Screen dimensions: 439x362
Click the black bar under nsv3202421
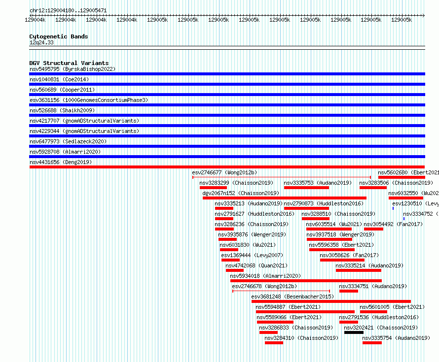point(354,332)
